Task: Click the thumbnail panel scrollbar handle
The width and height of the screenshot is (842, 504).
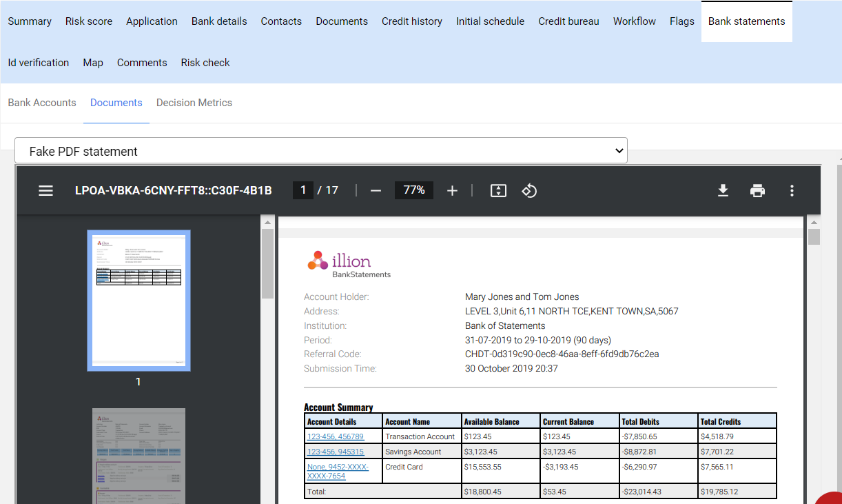Action: click(267, 264)
